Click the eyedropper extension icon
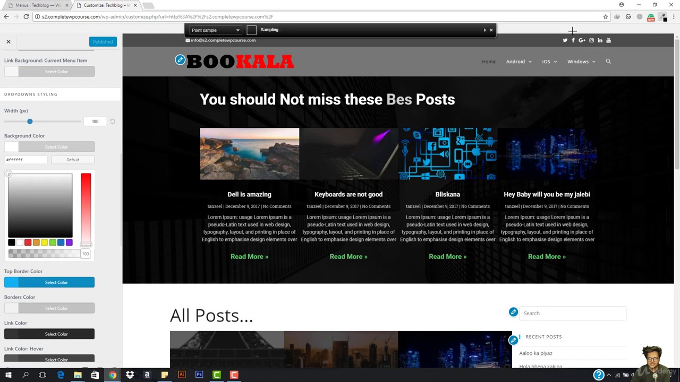This screenshot has height=382, width=680. pyautogui.click(x=662, y=17)
